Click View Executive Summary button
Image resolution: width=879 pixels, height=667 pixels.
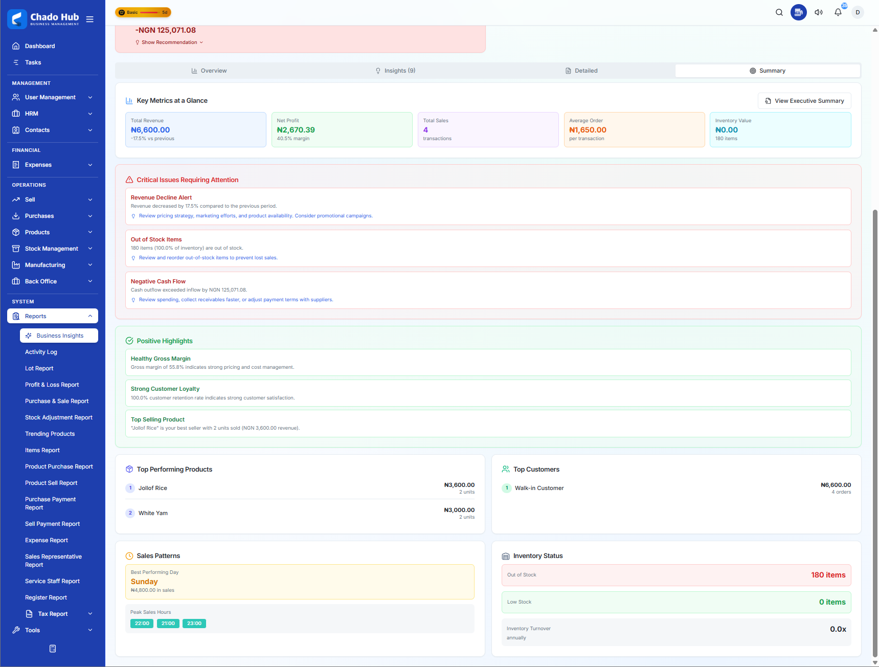pyautogui.click(x=804, y=101)
